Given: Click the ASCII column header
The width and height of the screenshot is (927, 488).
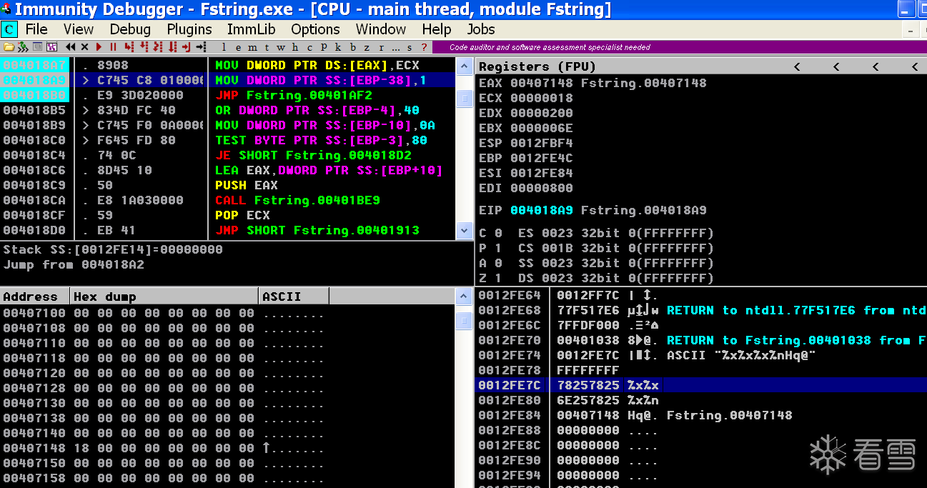Looking at the screenshot, I should pyautogui.click(x=294, y=297).
